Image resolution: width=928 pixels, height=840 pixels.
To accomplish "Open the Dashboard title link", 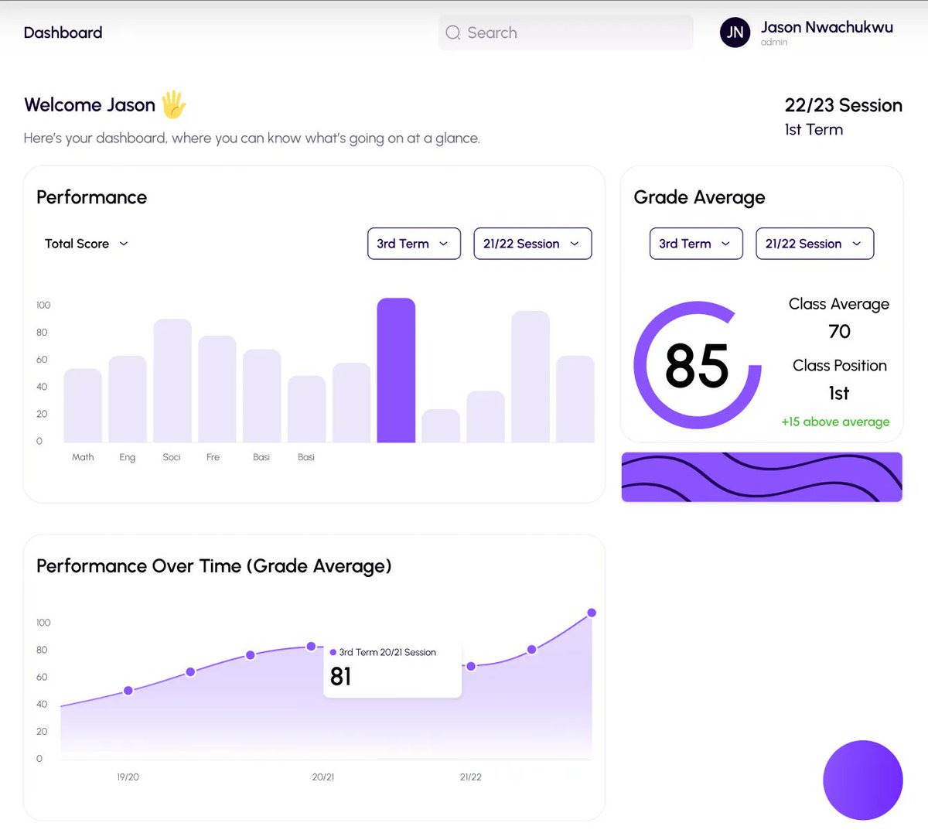I will [x=63, y=32].
